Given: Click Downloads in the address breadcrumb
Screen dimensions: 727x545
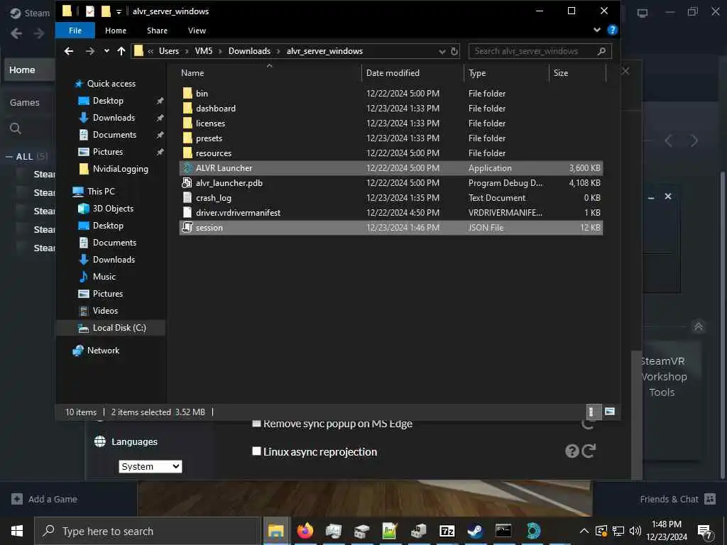Looking at the screenshot, I should pyautogui.click(x=249, y=51).
